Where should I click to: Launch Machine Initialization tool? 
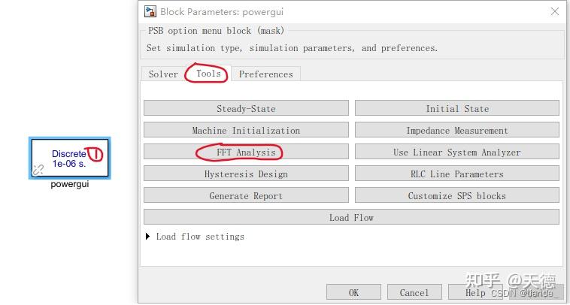pos(246,130)
